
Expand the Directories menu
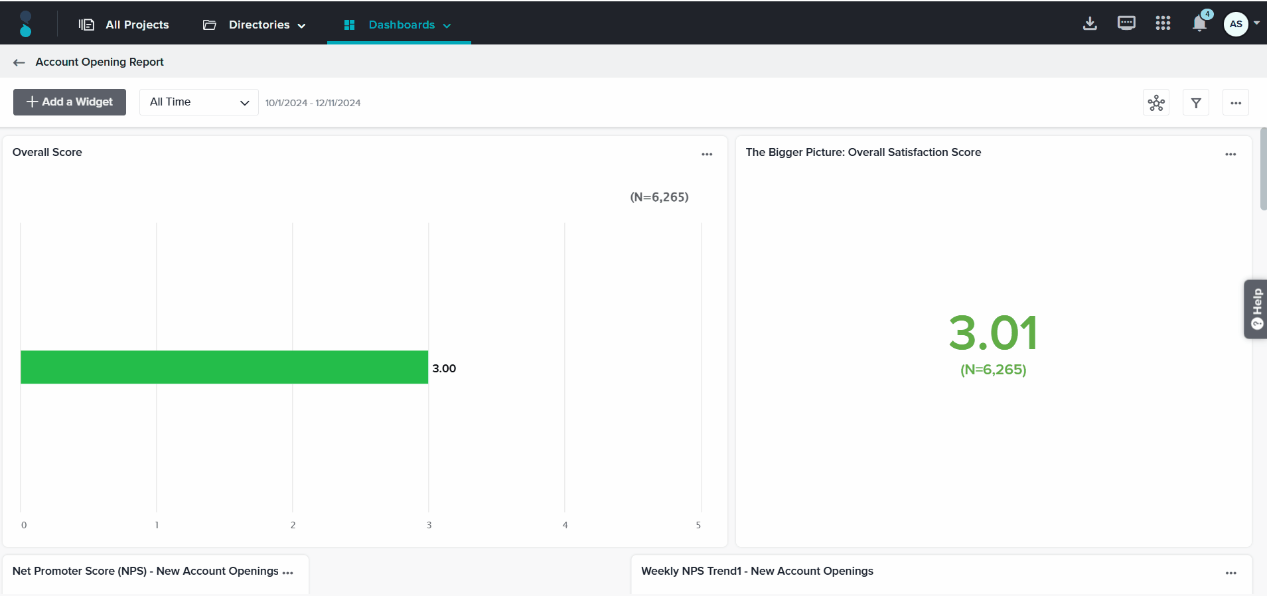255,25
